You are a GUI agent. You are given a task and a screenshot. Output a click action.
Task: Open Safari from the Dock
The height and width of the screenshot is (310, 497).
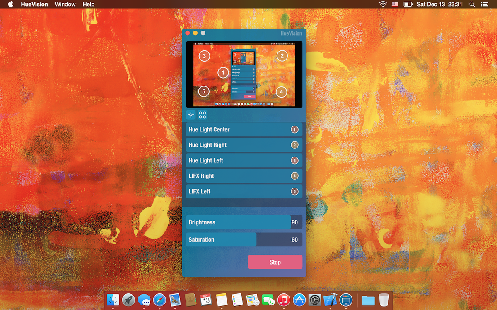[159, 300]
